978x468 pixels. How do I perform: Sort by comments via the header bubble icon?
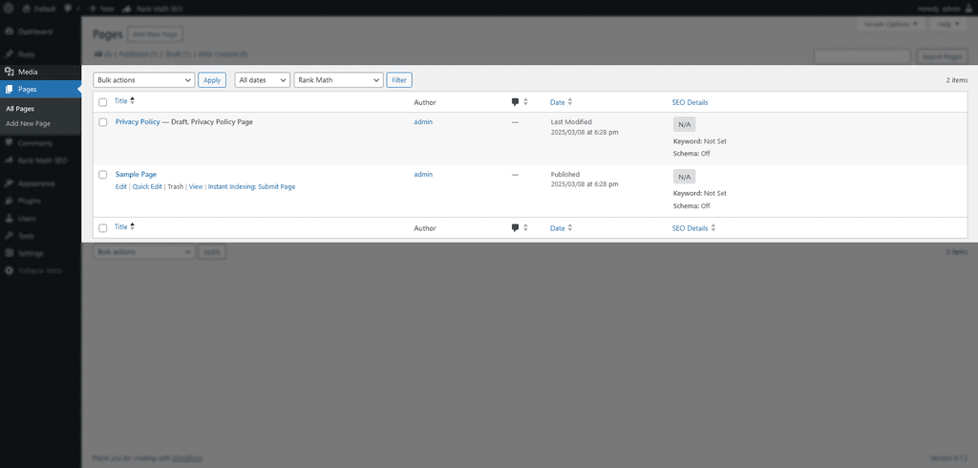tap(515, 102)
